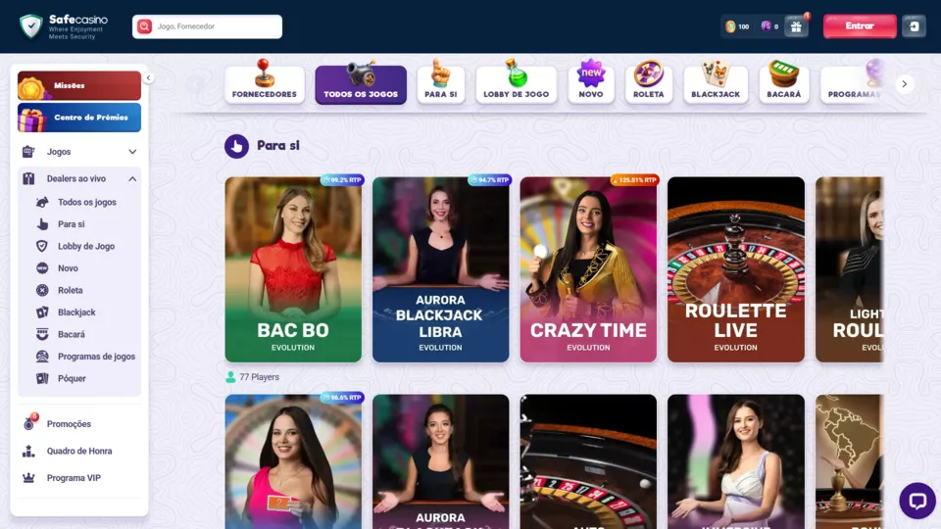Switch to the Blackjack category tab
Screen dimensions: 941x529
(716, 82)
